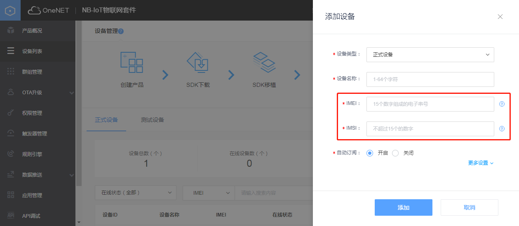Click the help icon beside IMEI field
This screenshot has height=226, width=519.
[x=502, y=104]
